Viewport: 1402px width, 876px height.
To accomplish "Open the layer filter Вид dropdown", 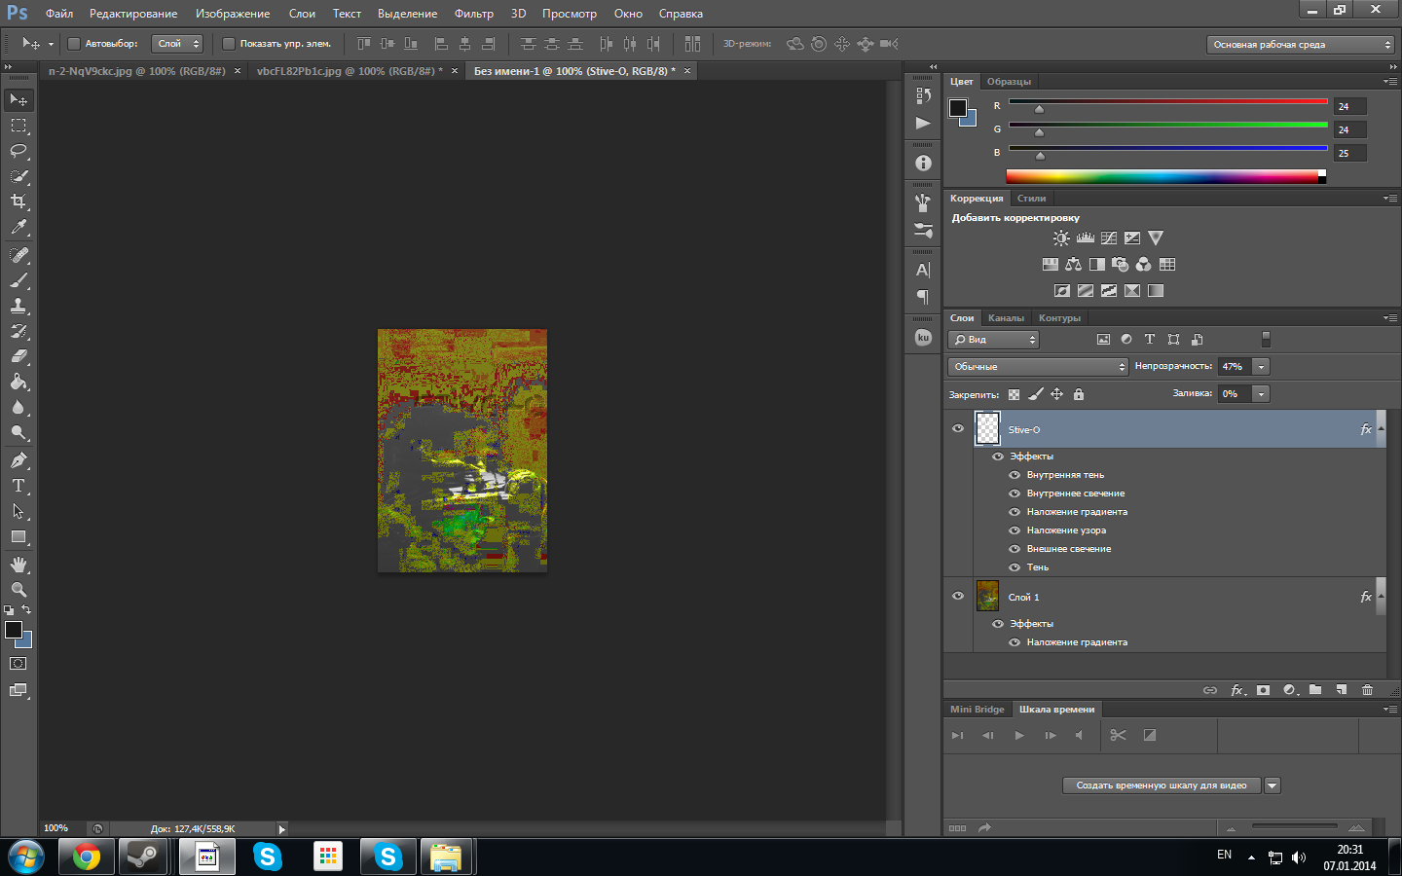I will (x=994, y=340).
